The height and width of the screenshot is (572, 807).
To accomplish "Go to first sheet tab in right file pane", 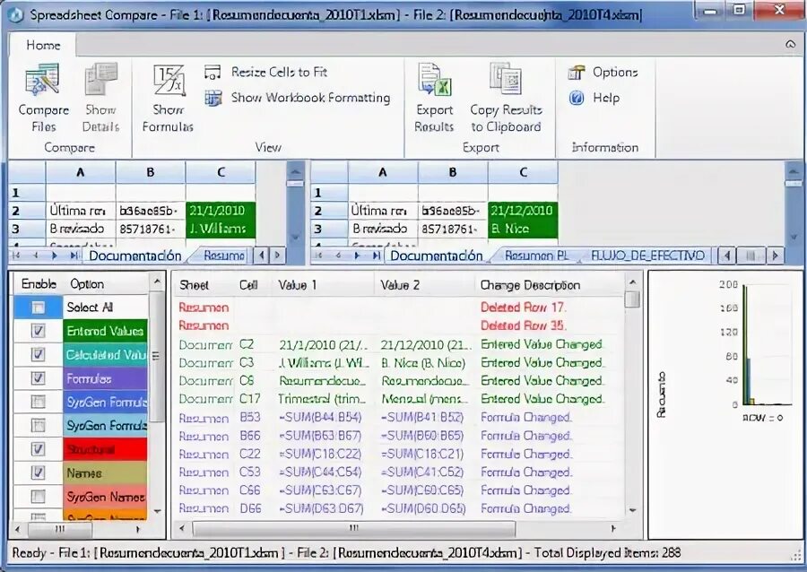I will click(319, 256).
